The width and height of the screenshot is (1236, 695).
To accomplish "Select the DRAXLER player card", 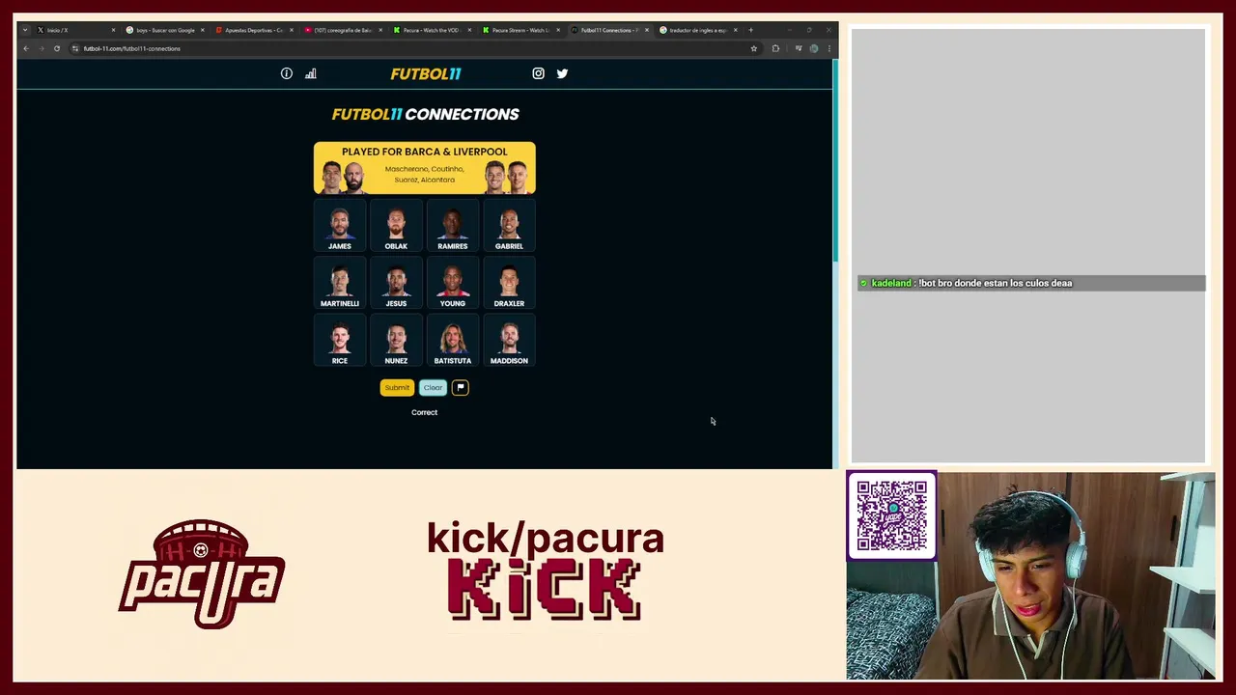I will (509, 283).
